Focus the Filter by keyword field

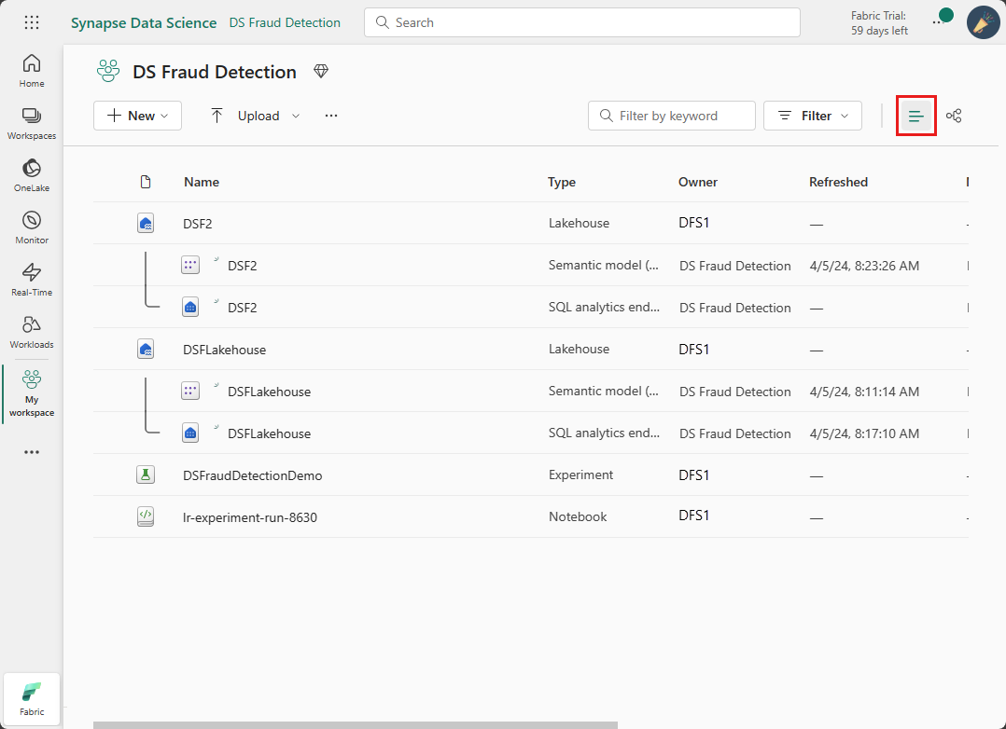(x=671, y=116)
